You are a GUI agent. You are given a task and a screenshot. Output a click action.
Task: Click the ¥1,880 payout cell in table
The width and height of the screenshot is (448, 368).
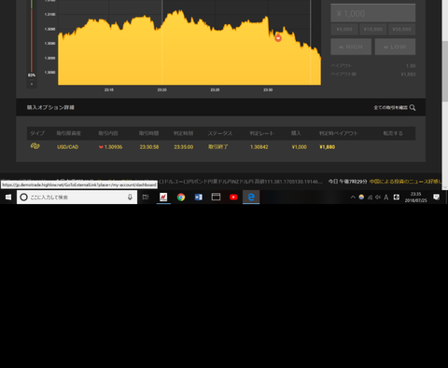click(328, 147)
